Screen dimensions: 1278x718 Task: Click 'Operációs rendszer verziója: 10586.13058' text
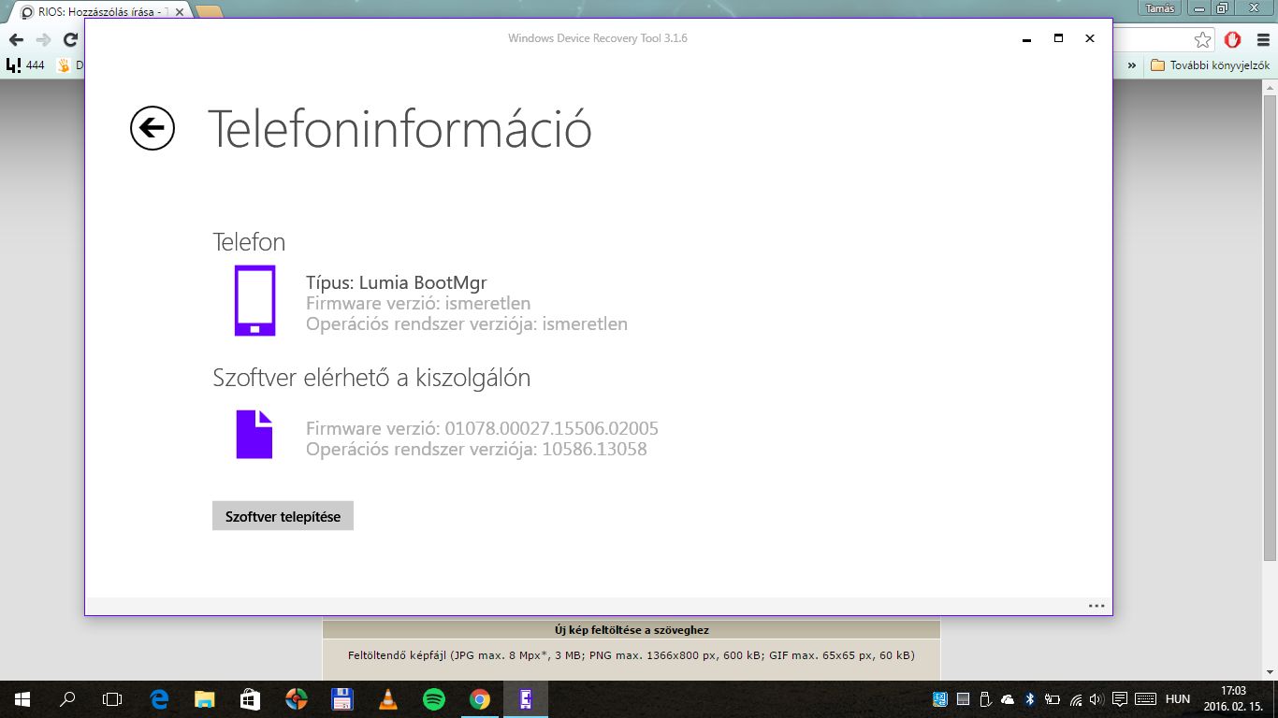(476, 449)
